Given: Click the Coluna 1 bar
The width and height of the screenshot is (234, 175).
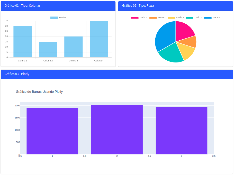Looking at the screenshot, I should click(23, 42).
